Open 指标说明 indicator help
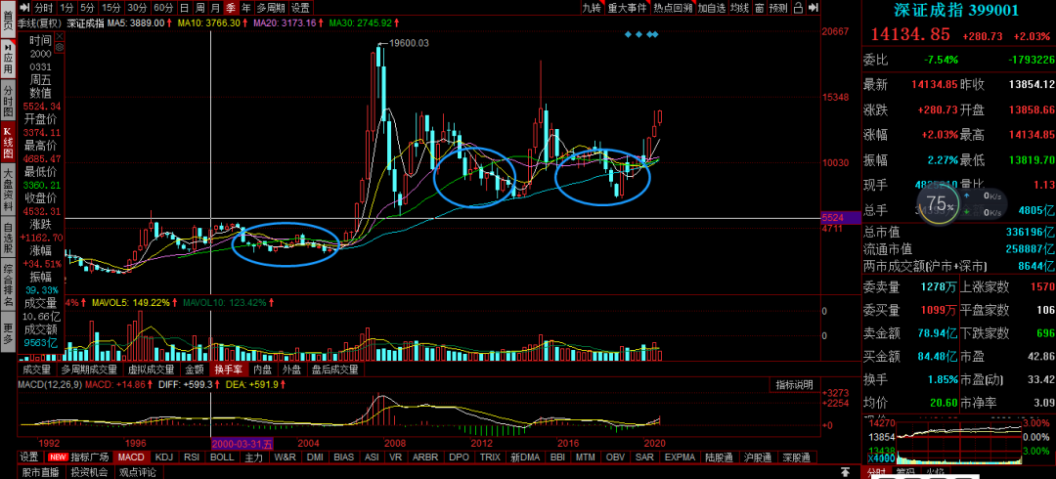 click(x=795, y=385)
